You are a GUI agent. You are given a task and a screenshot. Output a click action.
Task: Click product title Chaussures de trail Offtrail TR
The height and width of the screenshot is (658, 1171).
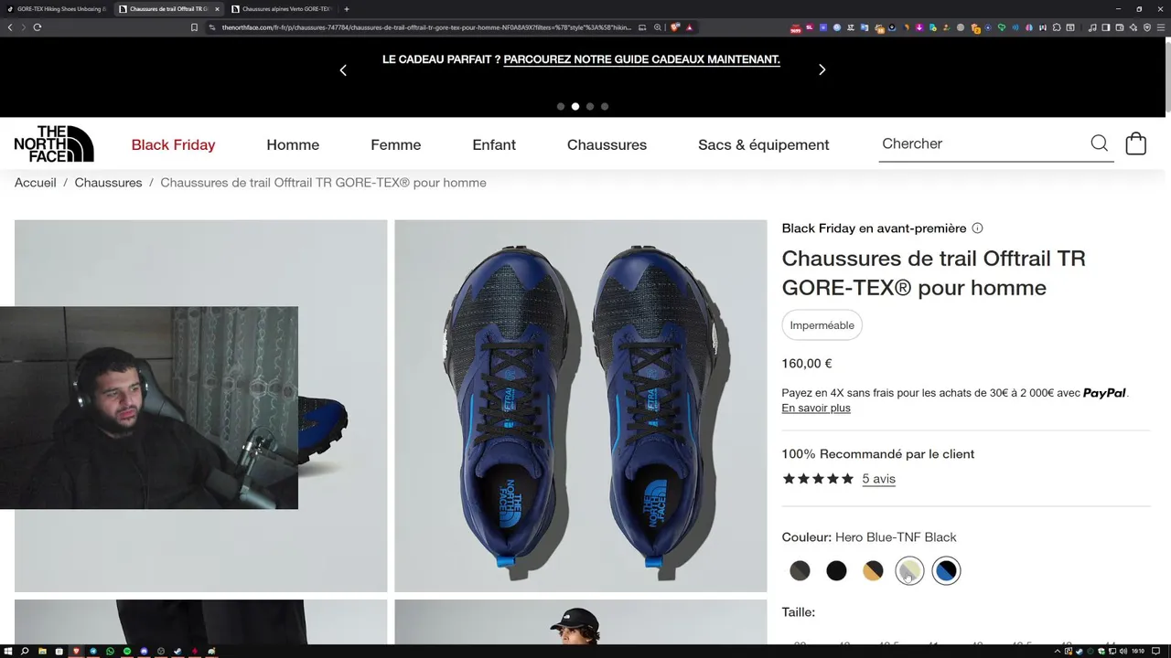point(933,272)
